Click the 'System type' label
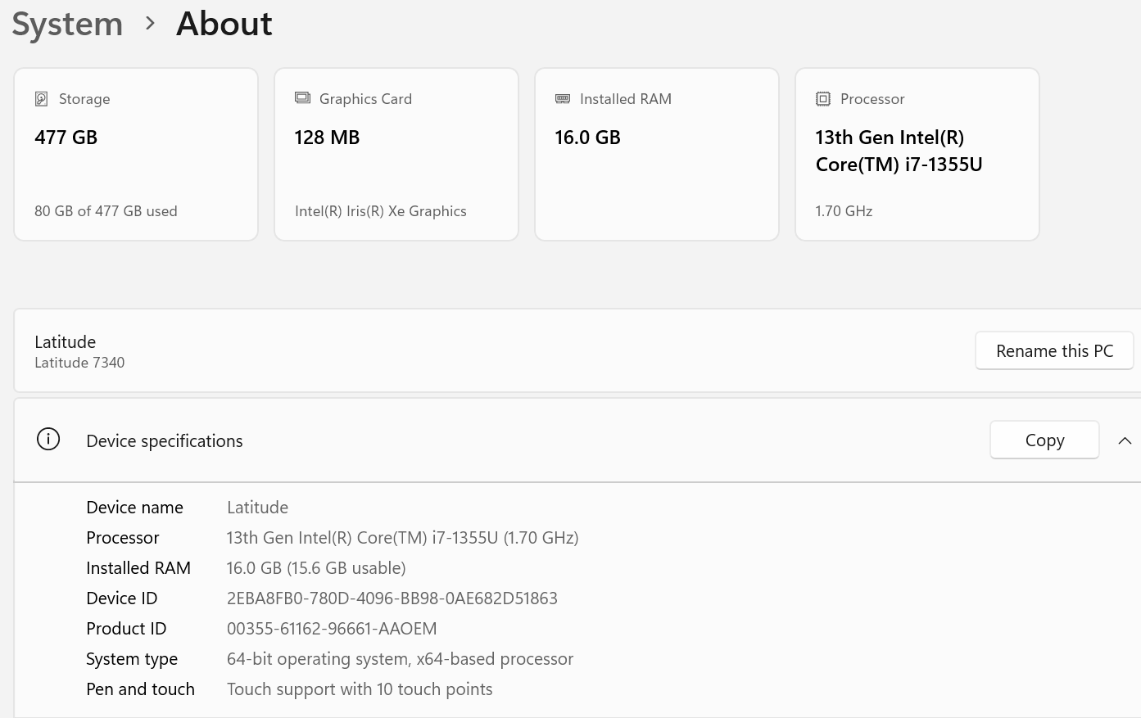 click(x=132, y=659)
